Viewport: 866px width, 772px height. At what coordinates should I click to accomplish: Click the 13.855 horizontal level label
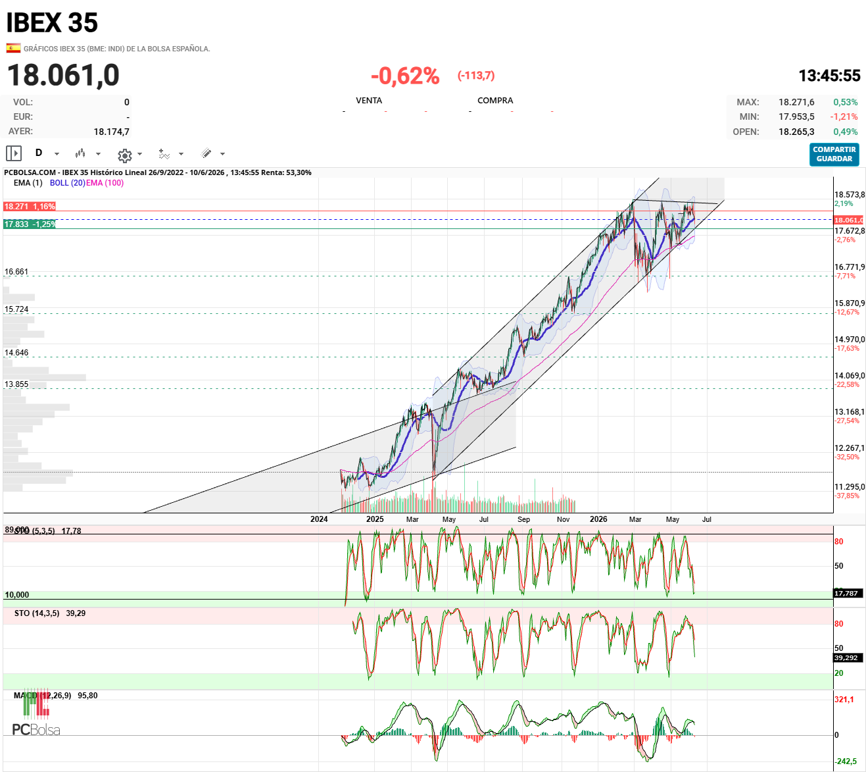[x=16, y=384]
